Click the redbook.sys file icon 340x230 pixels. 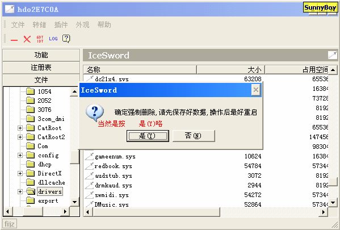point(89,166)
